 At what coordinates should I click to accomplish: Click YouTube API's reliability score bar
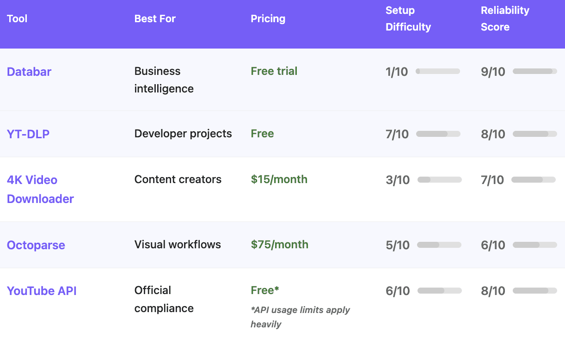pos(535,290)
